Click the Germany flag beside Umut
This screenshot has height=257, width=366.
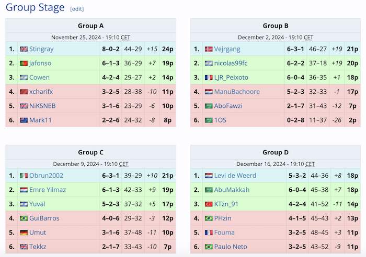24,232
